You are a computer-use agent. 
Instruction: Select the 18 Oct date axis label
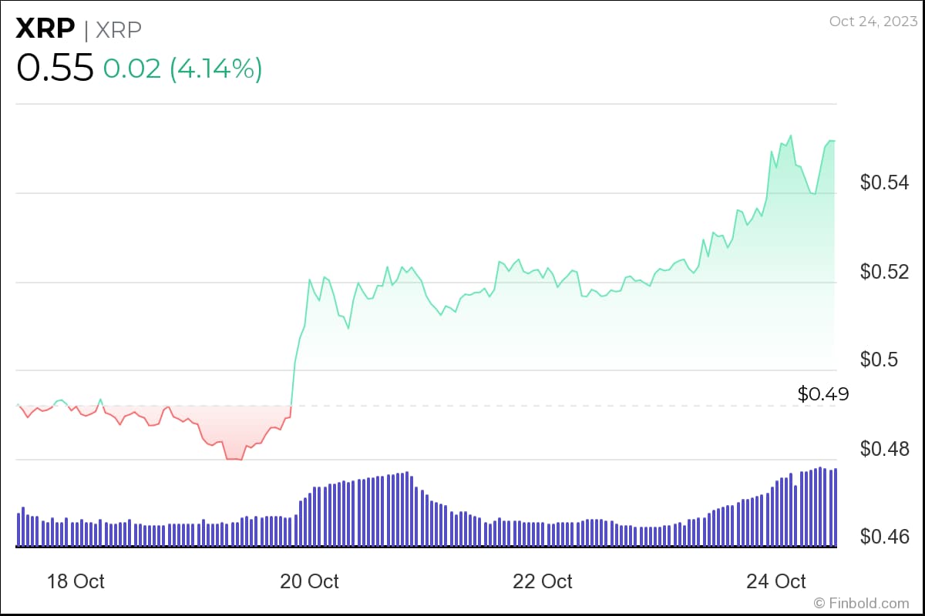76,581
